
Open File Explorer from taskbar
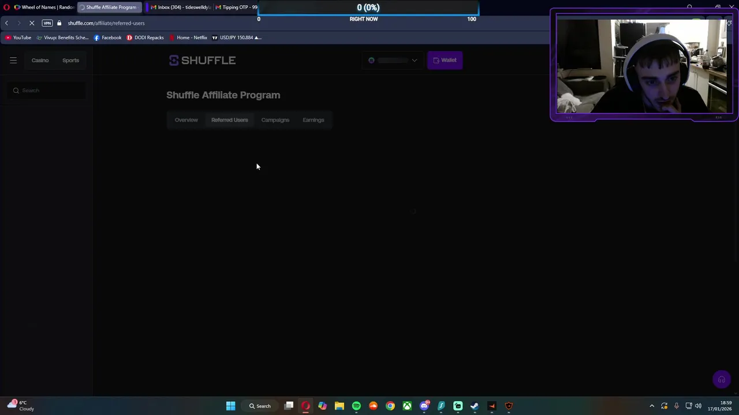click(x=339, y=406)
